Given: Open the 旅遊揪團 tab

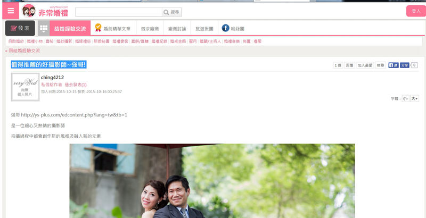Looking at the screenshot, I should point(204,29).
